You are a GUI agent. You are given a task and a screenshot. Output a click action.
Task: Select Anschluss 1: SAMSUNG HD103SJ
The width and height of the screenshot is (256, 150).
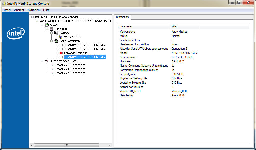[85, 49]
